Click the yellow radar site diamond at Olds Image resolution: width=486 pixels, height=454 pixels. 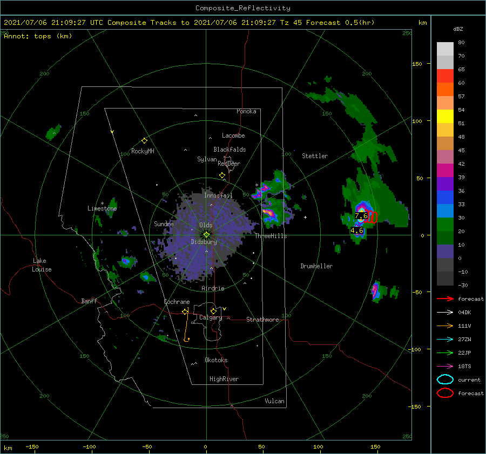click(x=206, y=235)
